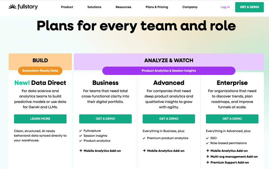This screenshot has width=269, height=169.
Task: Click the Product analytics feature text
Action: pos(97,140)
